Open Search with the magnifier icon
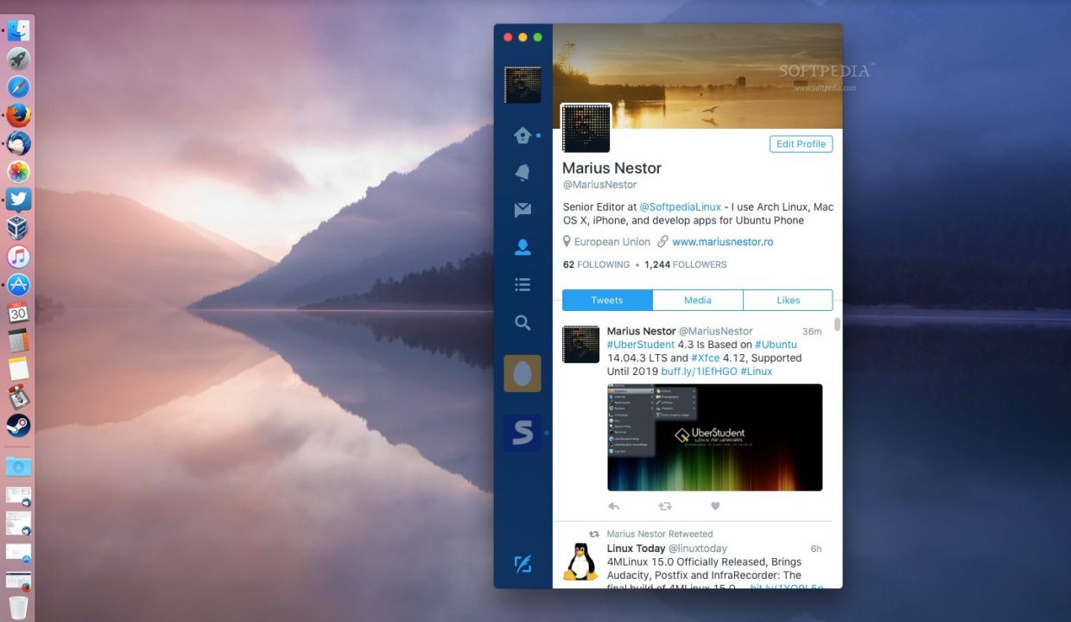1071x622 pixels. (522, 322)
